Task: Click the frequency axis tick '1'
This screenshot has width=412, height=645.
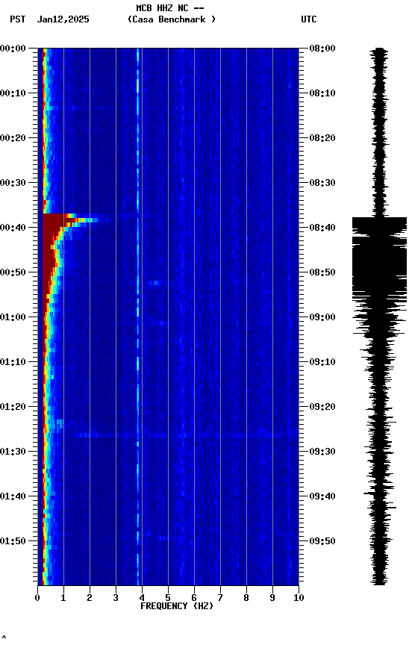Action: click(x=63, y=599)
